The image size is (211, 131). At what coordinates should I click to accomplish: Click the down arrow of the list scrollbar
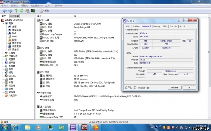209,118
